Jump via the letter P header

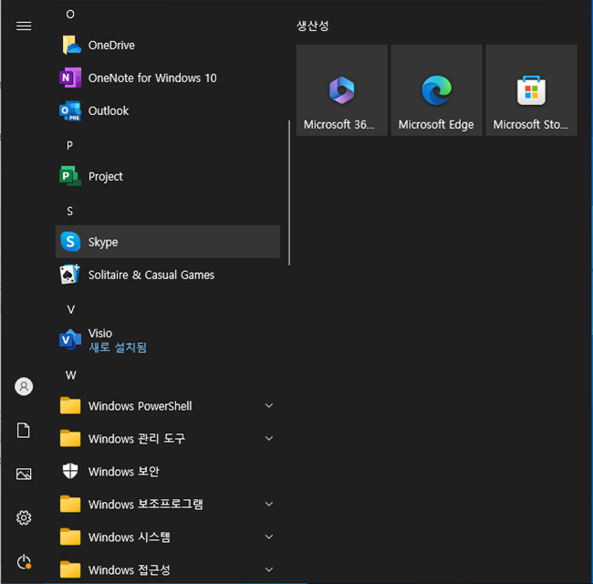69,145
